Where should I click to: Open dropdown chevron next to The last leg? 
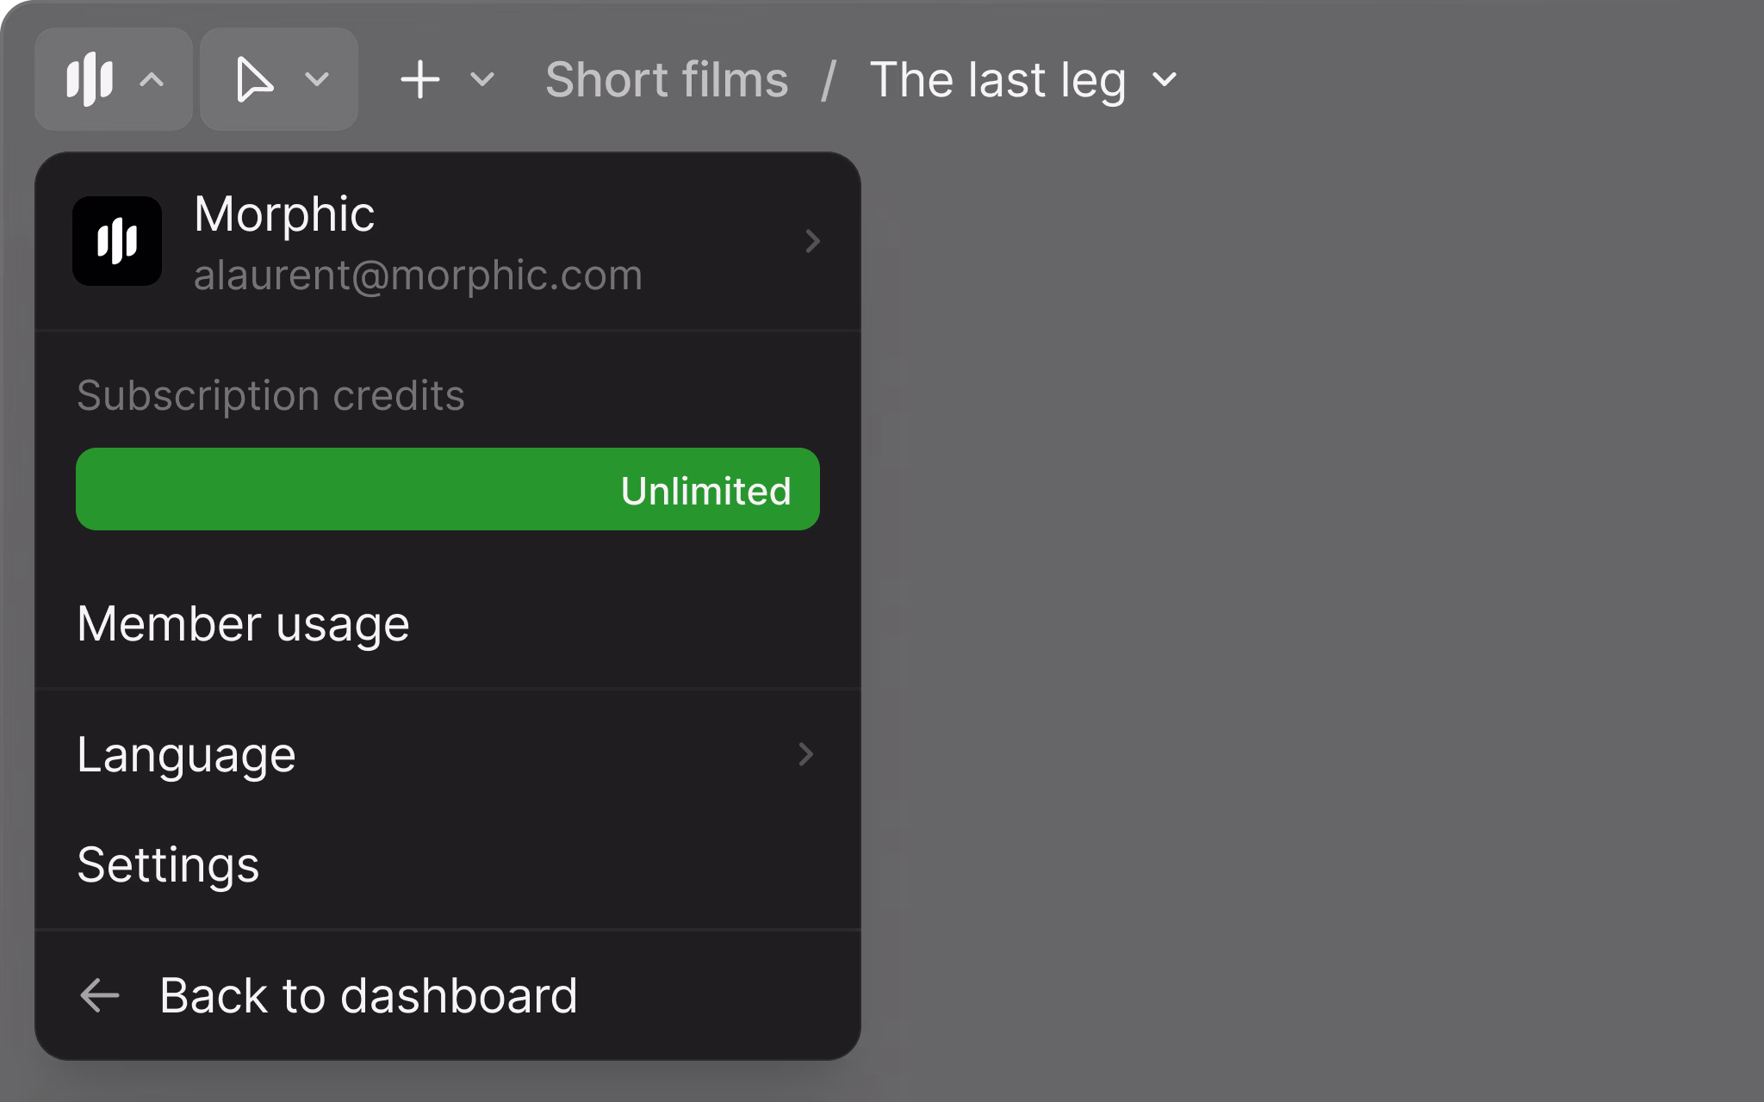click(1165, 80)
